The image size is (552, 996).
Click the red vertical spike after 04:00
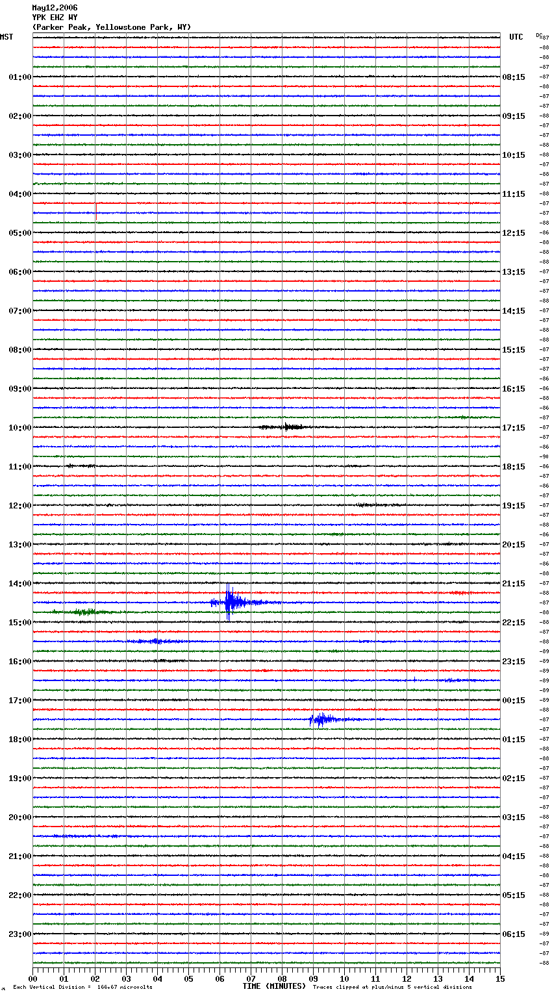click(96, 212)
